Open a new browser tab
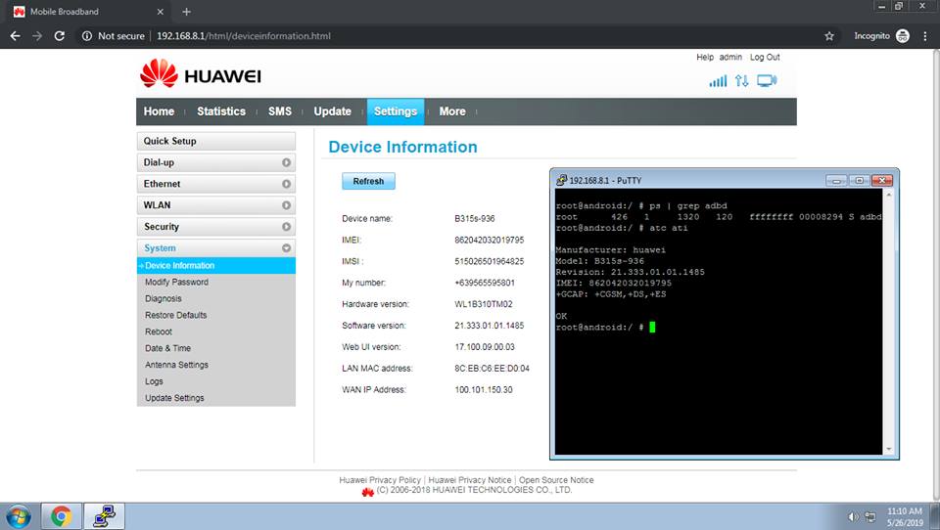Screen dimensions: 940x530 186,12
